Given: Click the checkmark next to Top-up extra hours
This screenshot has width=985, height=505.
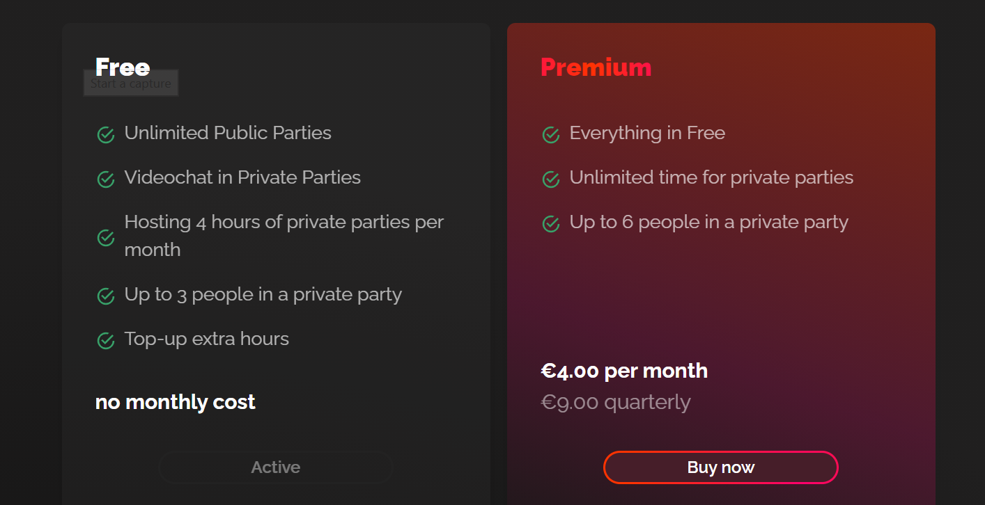Looking at the screenshot, I should coord(106,341).
